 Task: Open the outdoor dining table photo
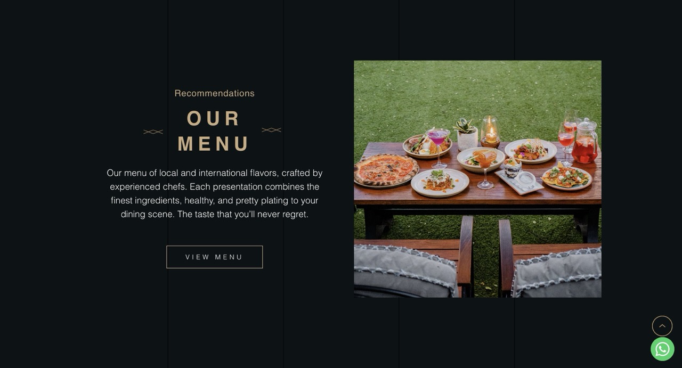click(x=477, y=179)
